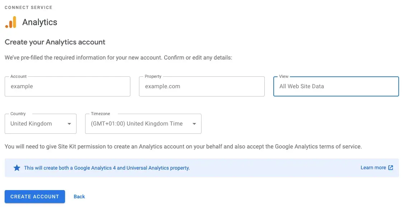Click the pre-filled information description text
The height and width of the screenshot is (208, 403).
coord(119,57)
